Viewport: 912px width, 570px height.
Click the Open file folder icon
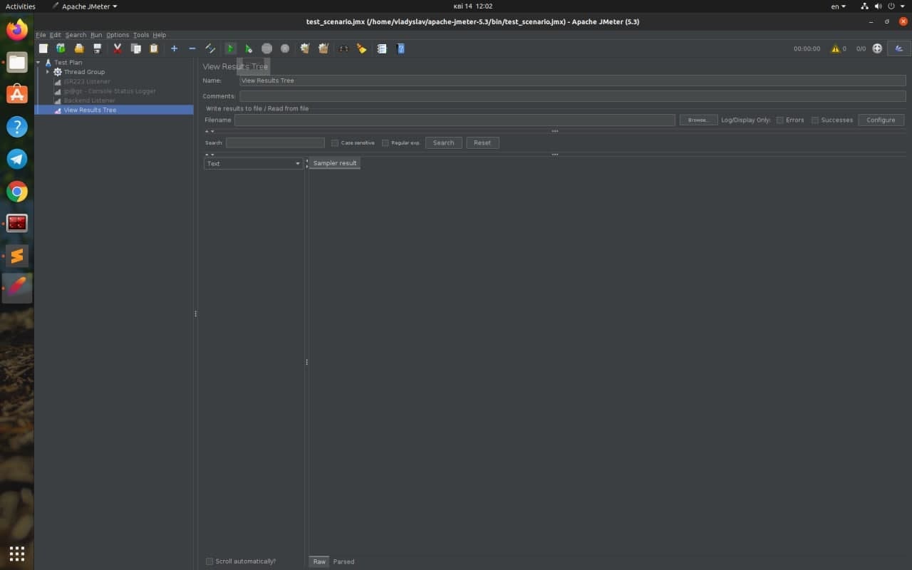[79, 48]
